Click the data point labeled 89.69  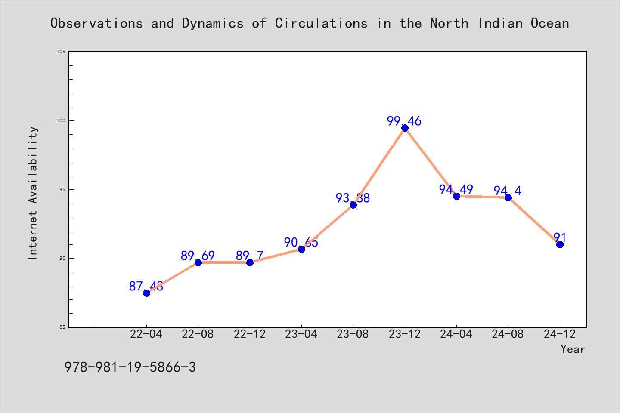(198, 262)
